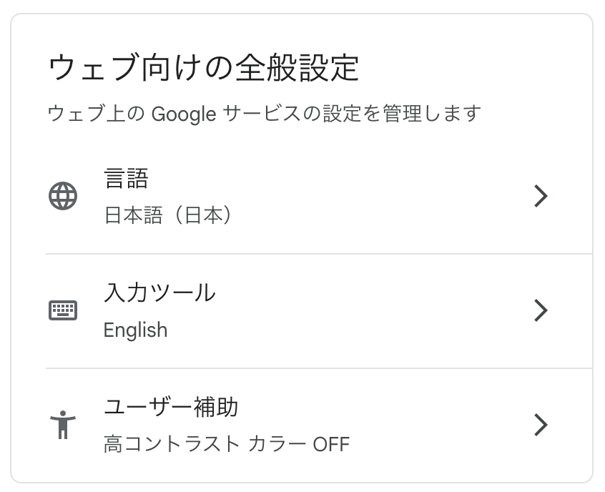Select the ユーザー補助 title label
605x492 pixels.
pos(171,407)
